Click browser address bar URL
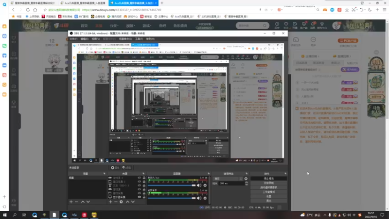 [122, 10]
